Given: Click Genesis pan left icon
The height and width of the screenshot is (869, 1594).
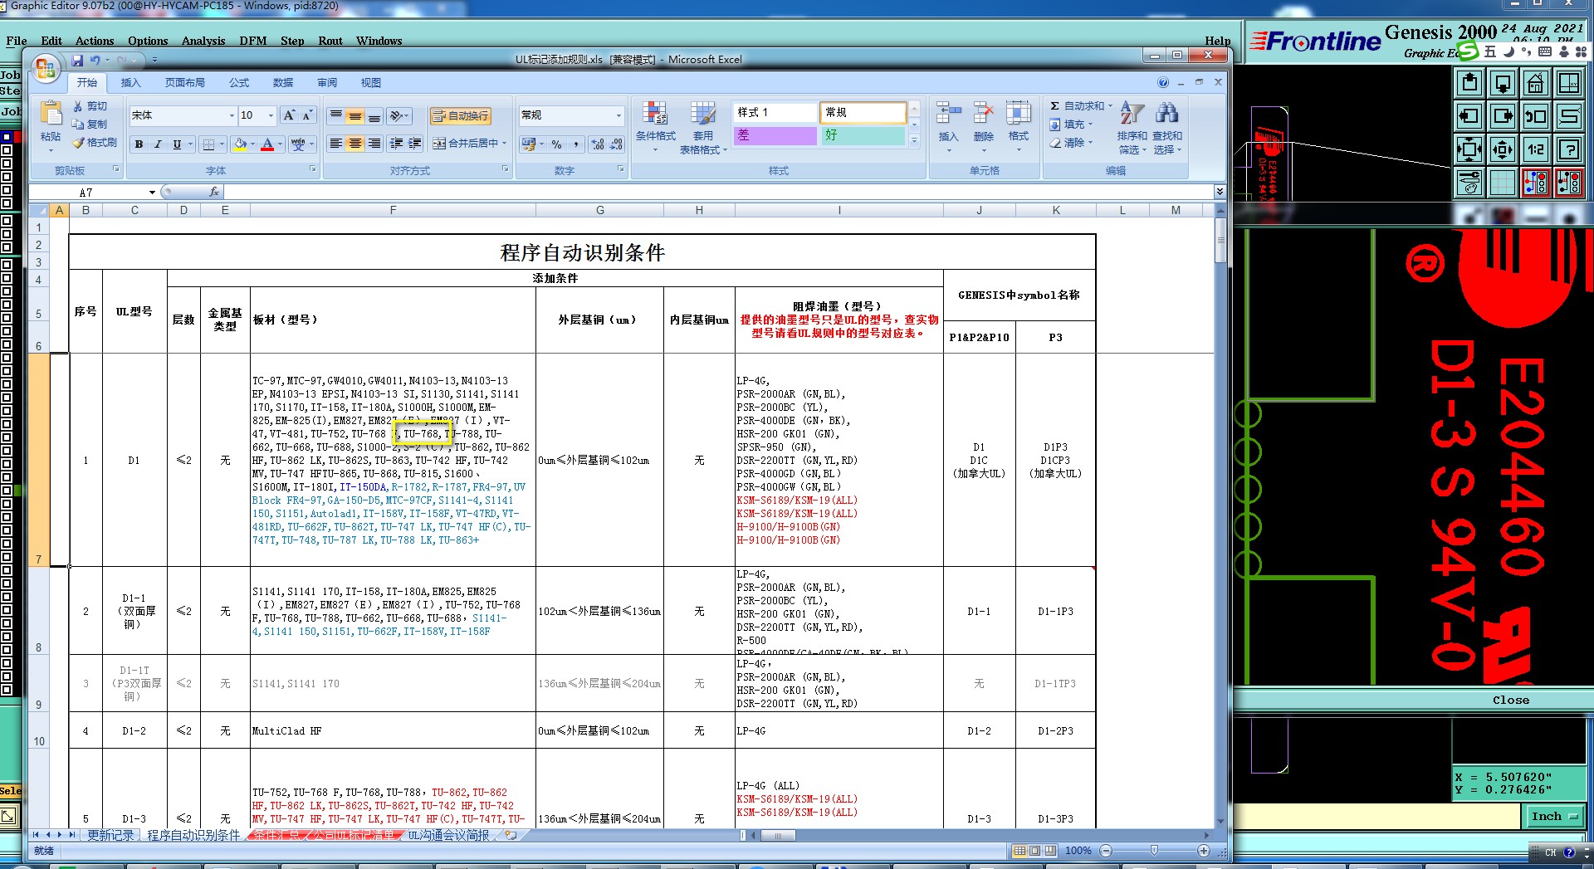Looking at the screenshot, I should (1469, 116).
